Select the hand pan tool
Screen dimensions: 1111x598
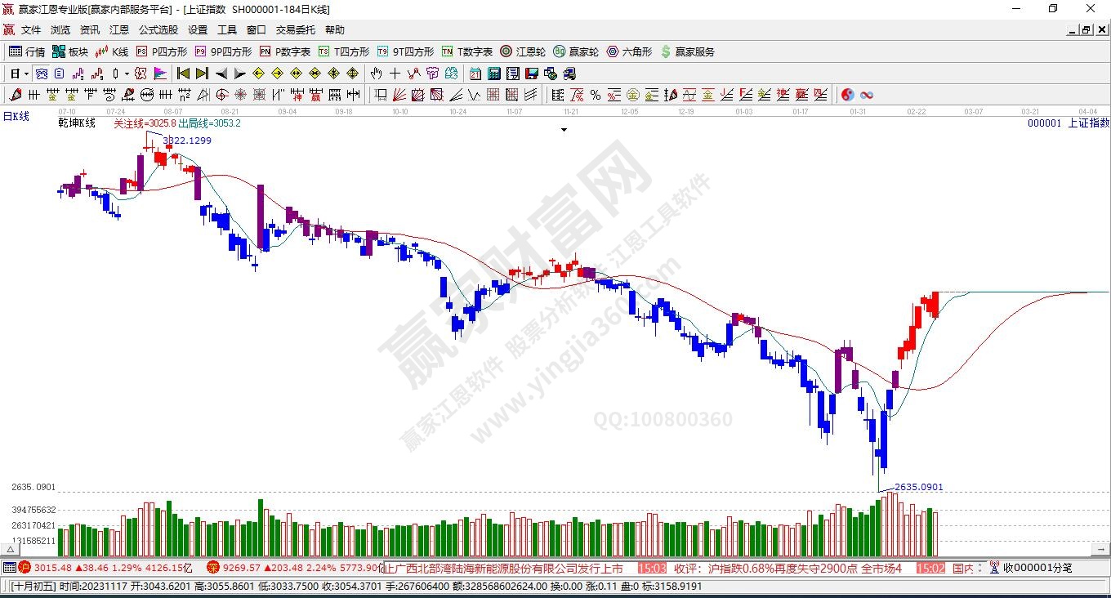pos(377,74)
